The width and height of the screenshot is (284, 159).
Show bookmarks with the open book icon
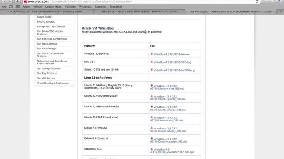click(x=11, y=7)
